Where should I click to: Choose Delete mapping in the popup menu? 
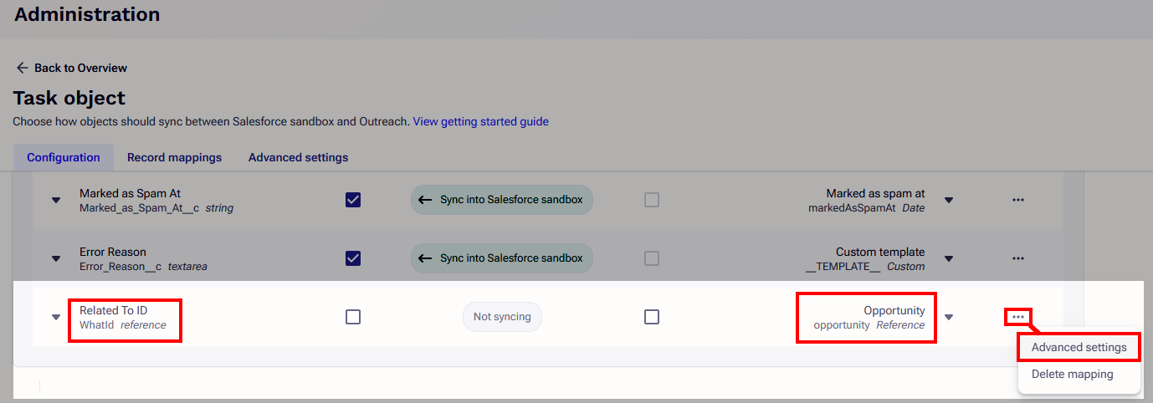pyautogui.click(x=1073, y=374)
